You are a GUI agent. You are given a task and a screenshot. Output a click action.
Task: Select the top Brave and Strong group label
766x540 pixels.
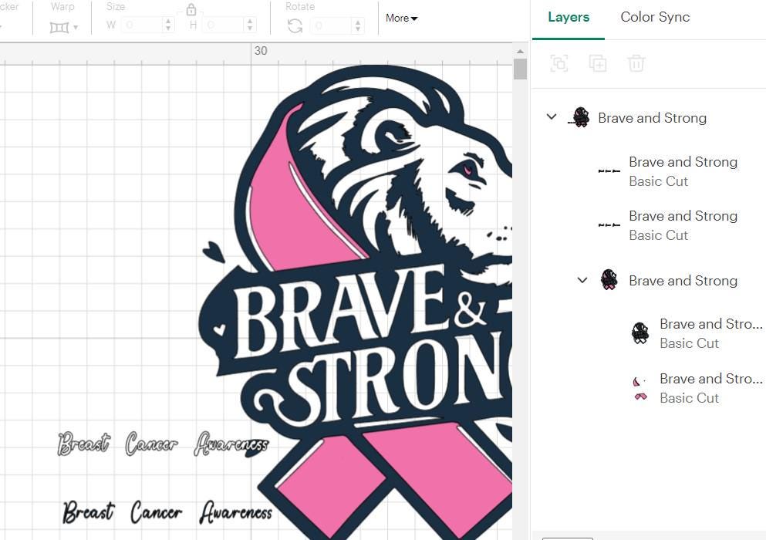click(x=652, y=118)
